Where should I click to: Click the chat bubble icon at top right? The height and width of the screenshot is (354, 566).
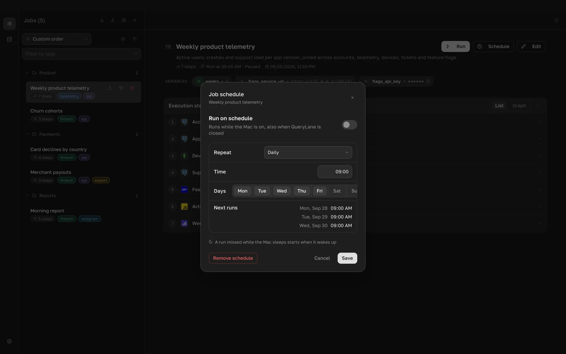(556, 20)
